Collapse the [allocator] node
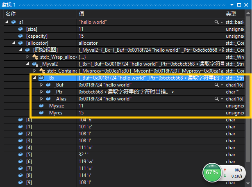 click(x=14, y=43)
